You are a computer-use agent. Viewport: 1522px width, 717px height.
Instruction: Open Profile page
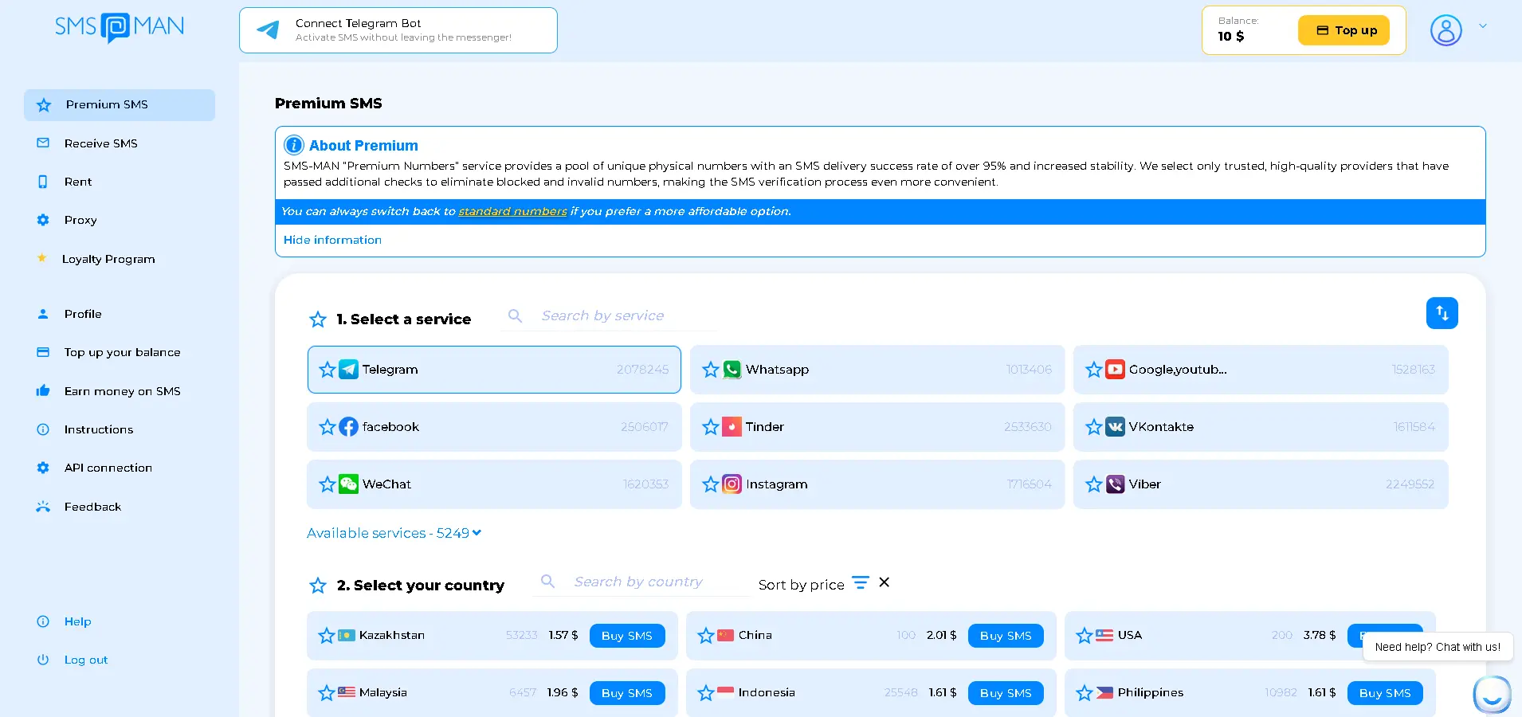83,314
